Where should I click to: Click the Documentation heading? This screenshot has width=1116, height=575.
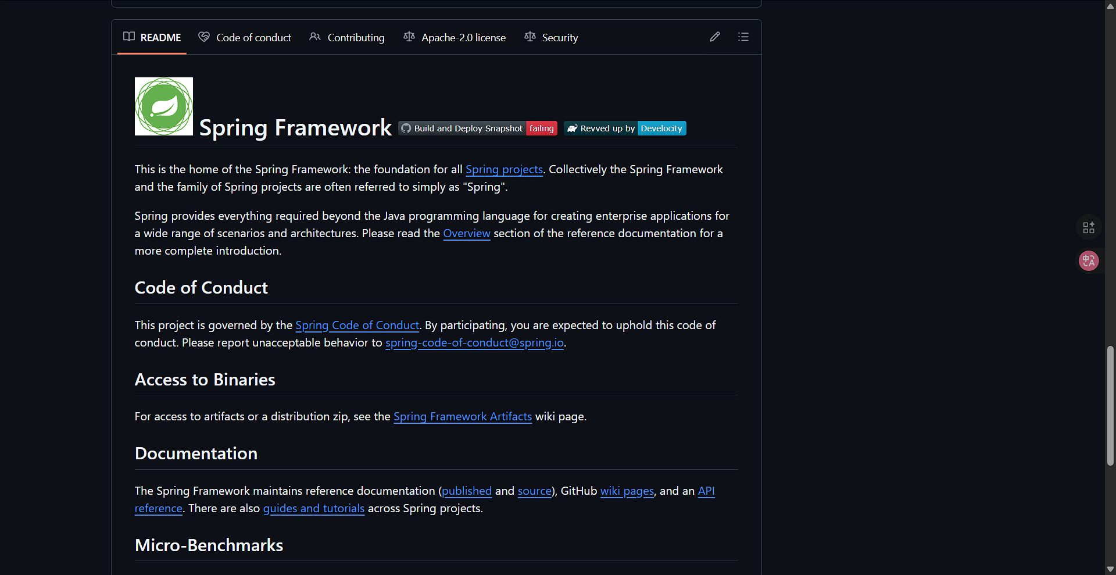[x=196, y=453]
